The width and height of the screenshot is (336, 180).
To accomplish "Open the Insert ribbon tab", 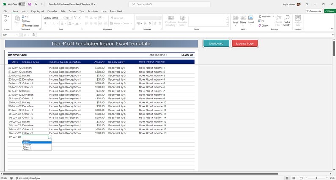I will pos(25,11).
